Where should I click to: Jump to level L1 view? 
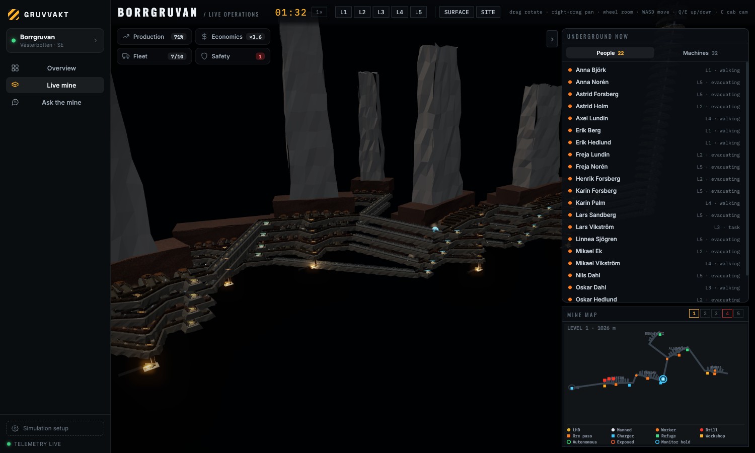343,12
